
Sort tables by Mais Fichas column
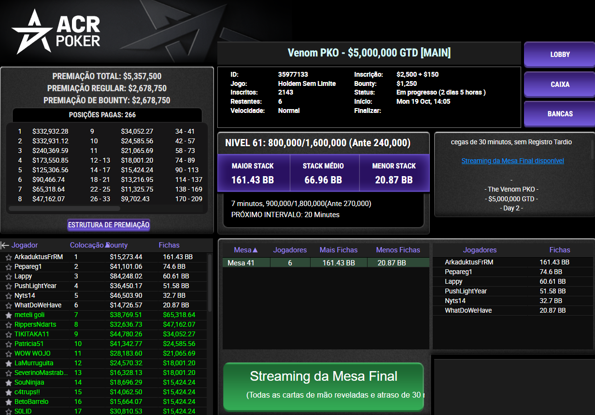tap(339, 250)
